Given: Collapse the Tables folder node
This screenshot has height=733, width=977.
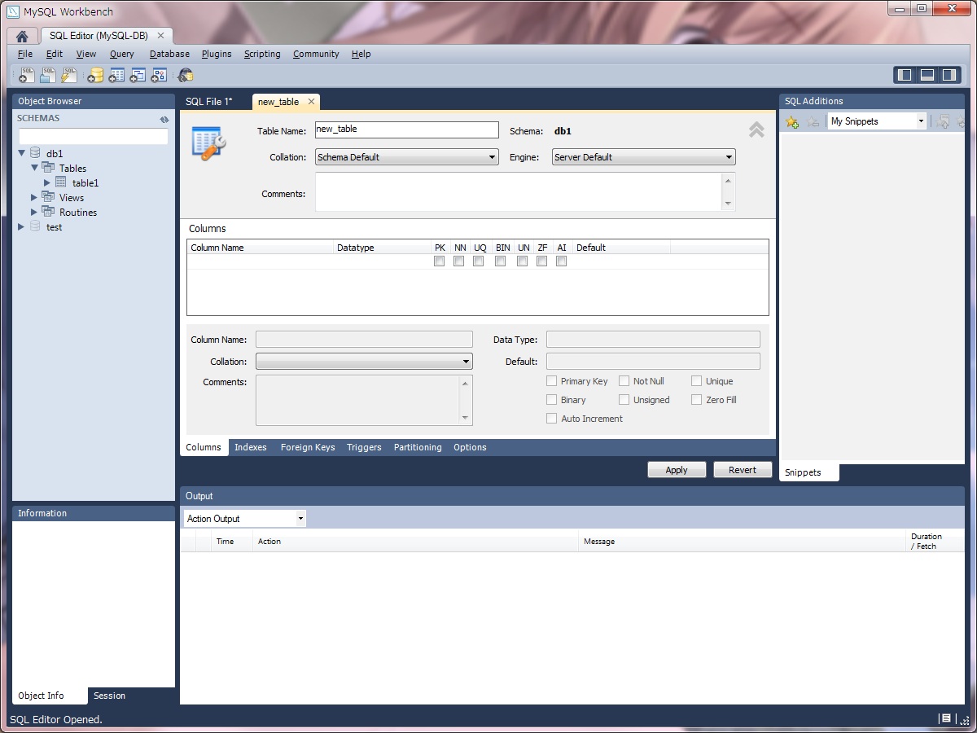Looking at the screenshot, I should point(35,168).
